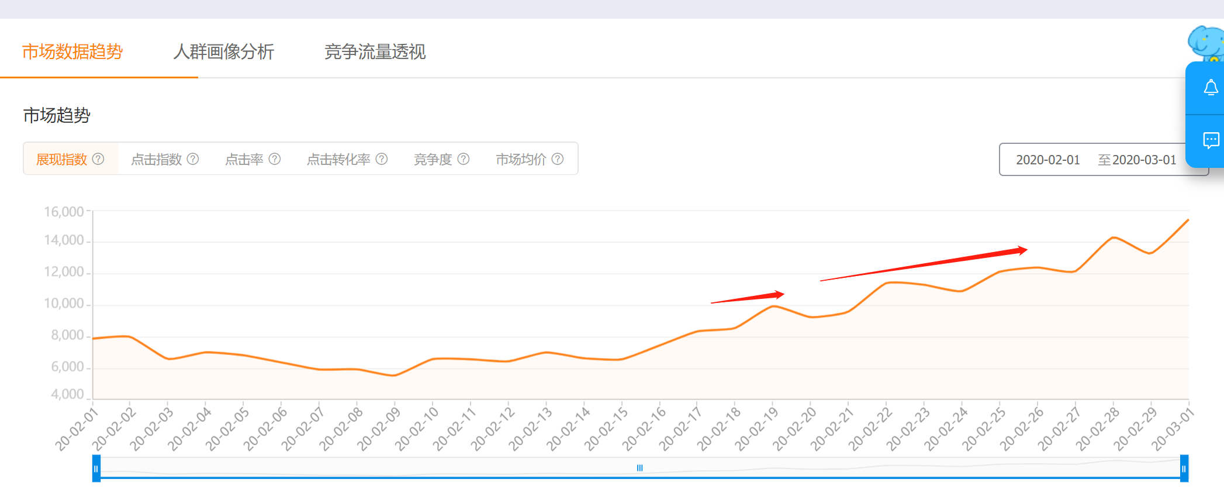Image resolution: width=1224 pixels, height=503 pixels.
Task: Click the 16,000 y-axis label
Action: (64, 212)
